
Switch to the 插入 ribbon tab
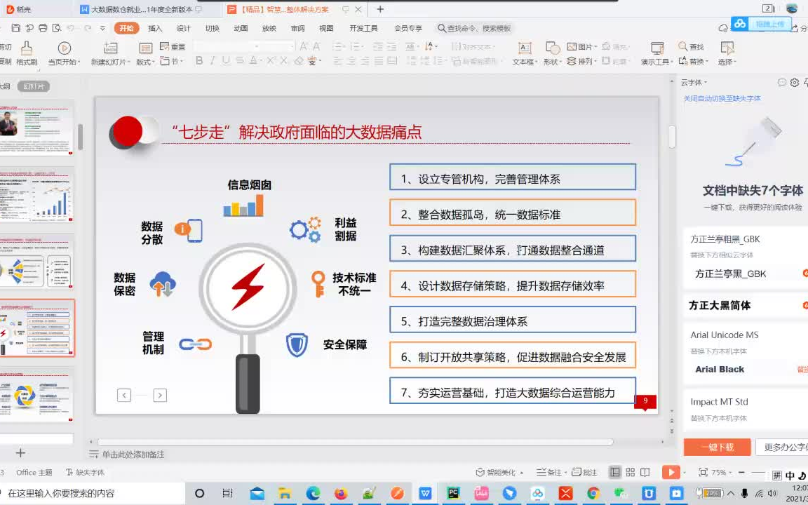pyautogui.click(x=154, y=29)
